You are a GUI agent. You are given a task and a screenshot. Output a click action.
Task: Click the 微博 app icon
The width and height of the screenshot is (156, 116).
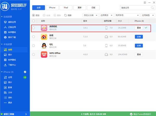pos(44,37)
